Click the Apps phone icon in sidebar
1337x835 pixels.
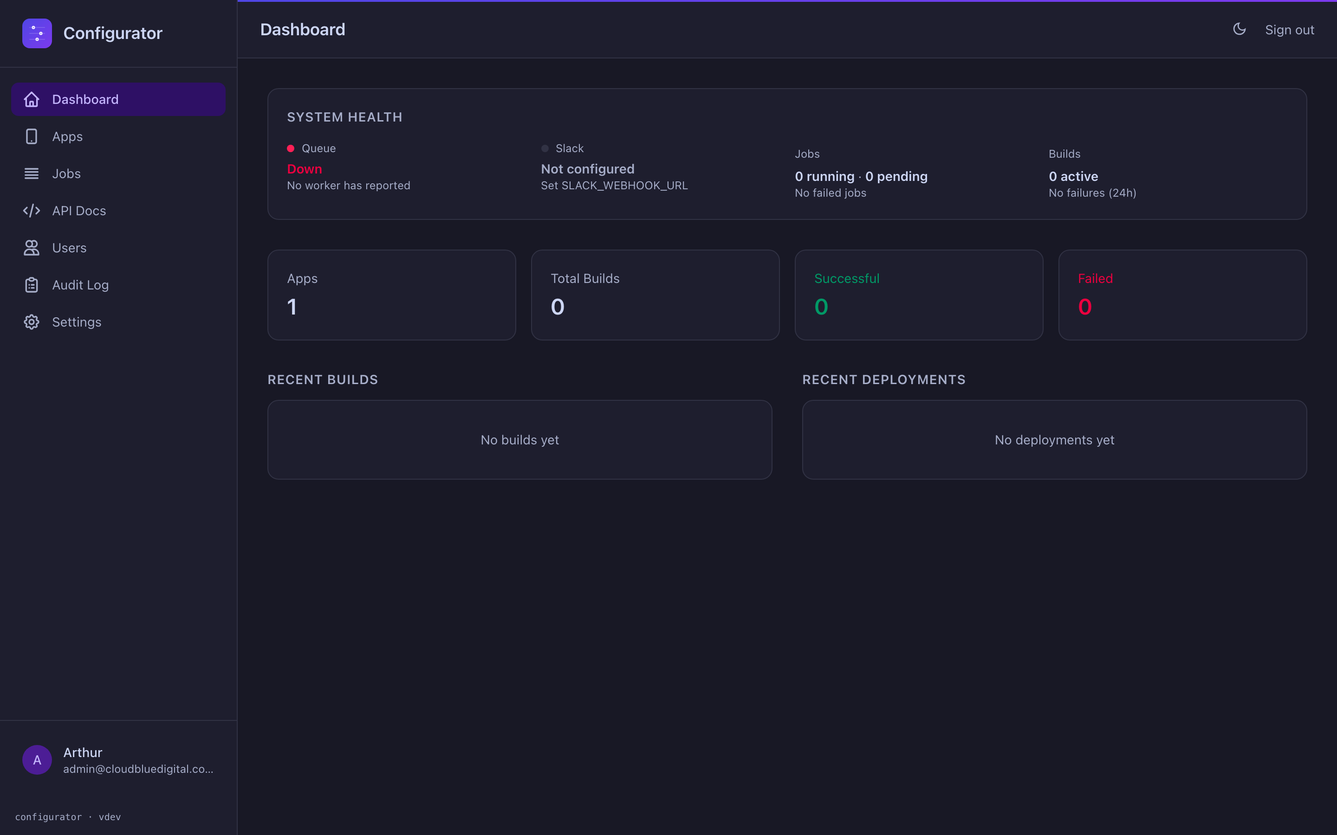click(x=32, y=136)
